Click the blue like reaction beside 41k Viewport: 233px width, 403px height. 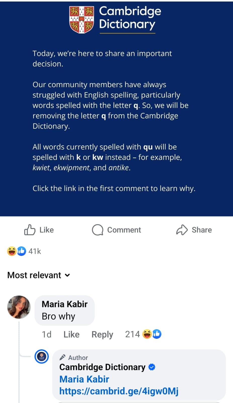22,251
